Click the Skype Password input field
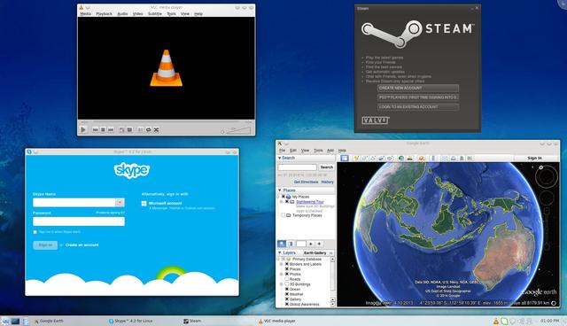The height and width of the screenshot is (326, 567). tap(79, 221)
